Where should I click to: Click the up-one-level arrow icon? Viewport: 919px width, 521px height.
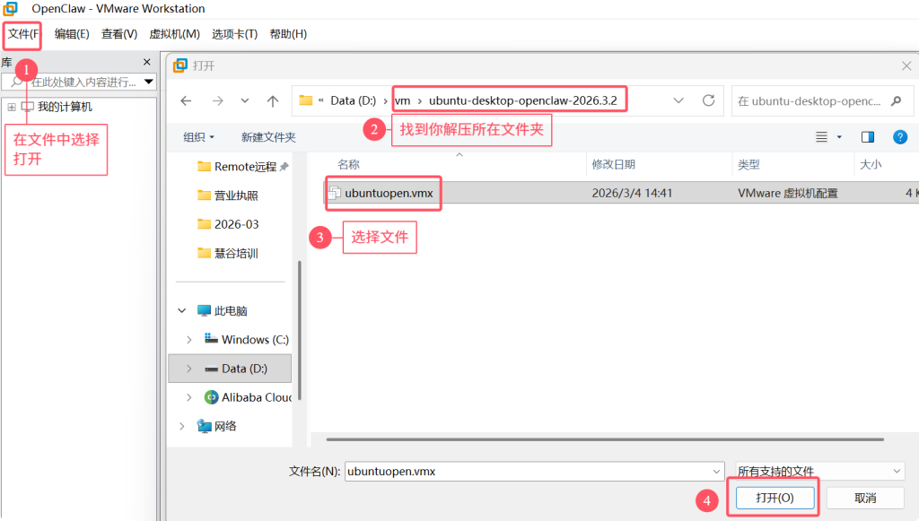[x=273, y=100]
